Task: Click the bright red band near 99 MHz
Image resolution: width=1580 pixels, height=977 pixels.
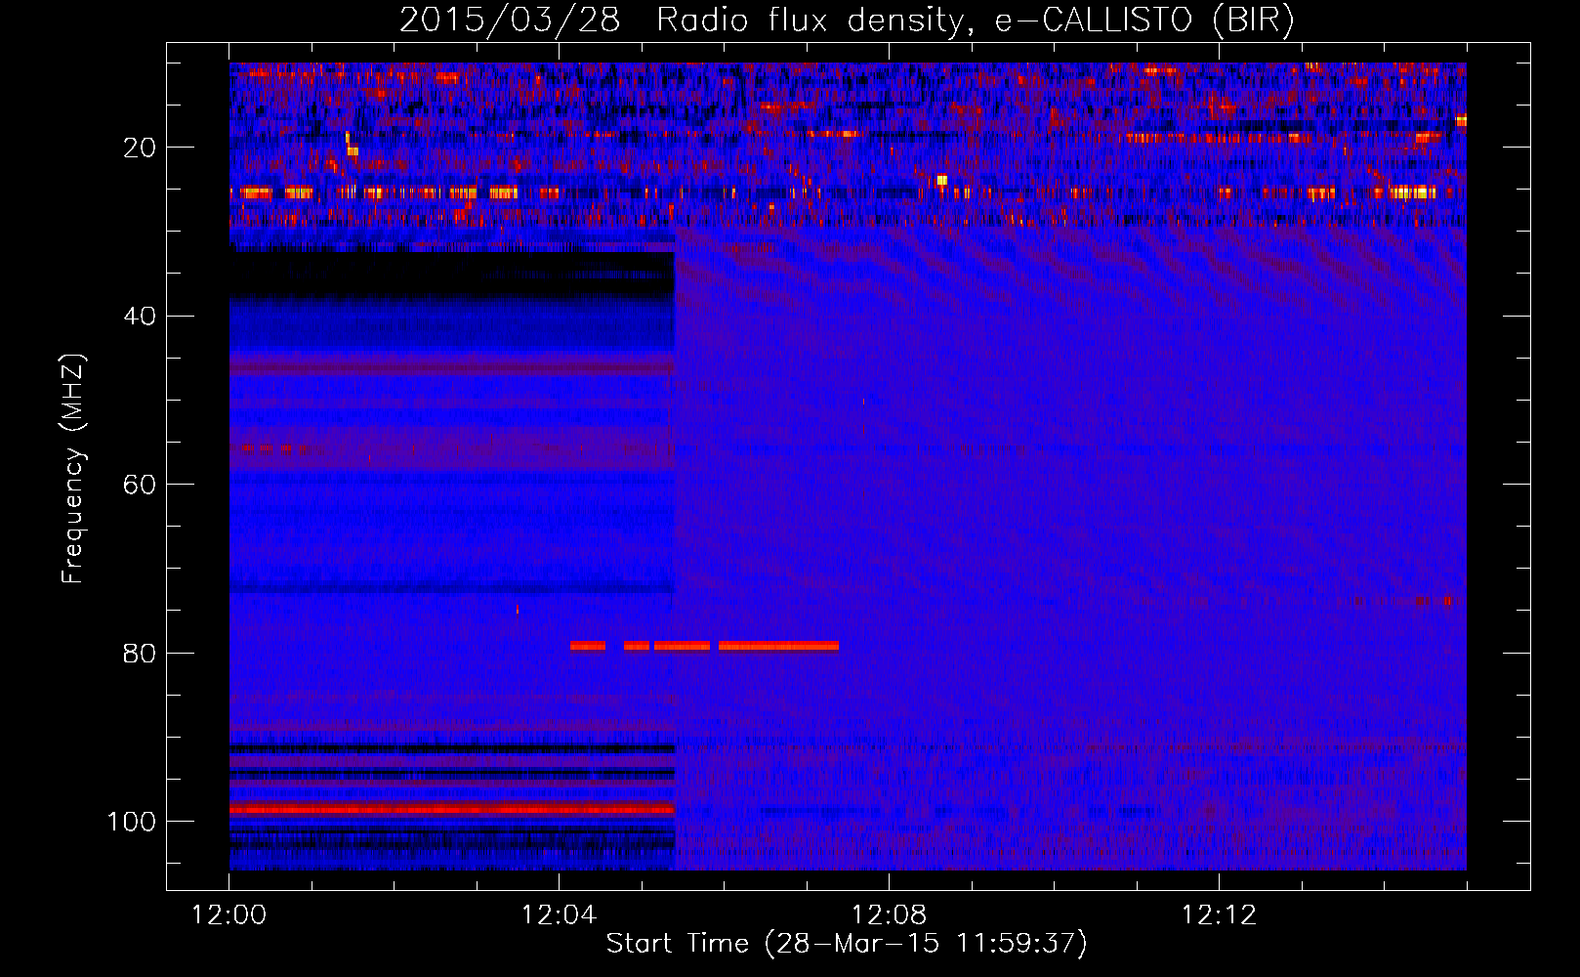Action: (x=452, y=810)
